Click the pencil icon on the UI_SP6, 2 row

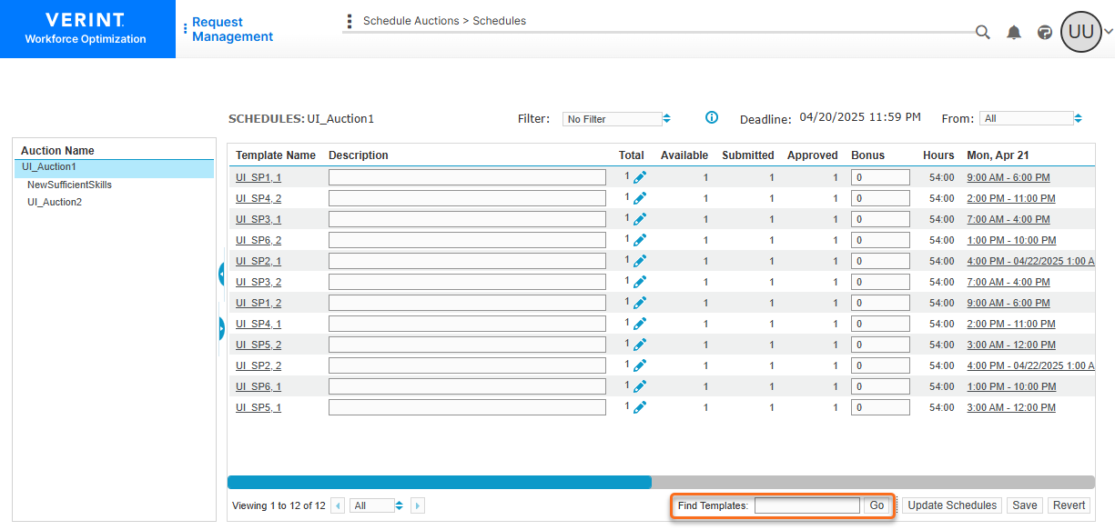[x=640, y=239]
